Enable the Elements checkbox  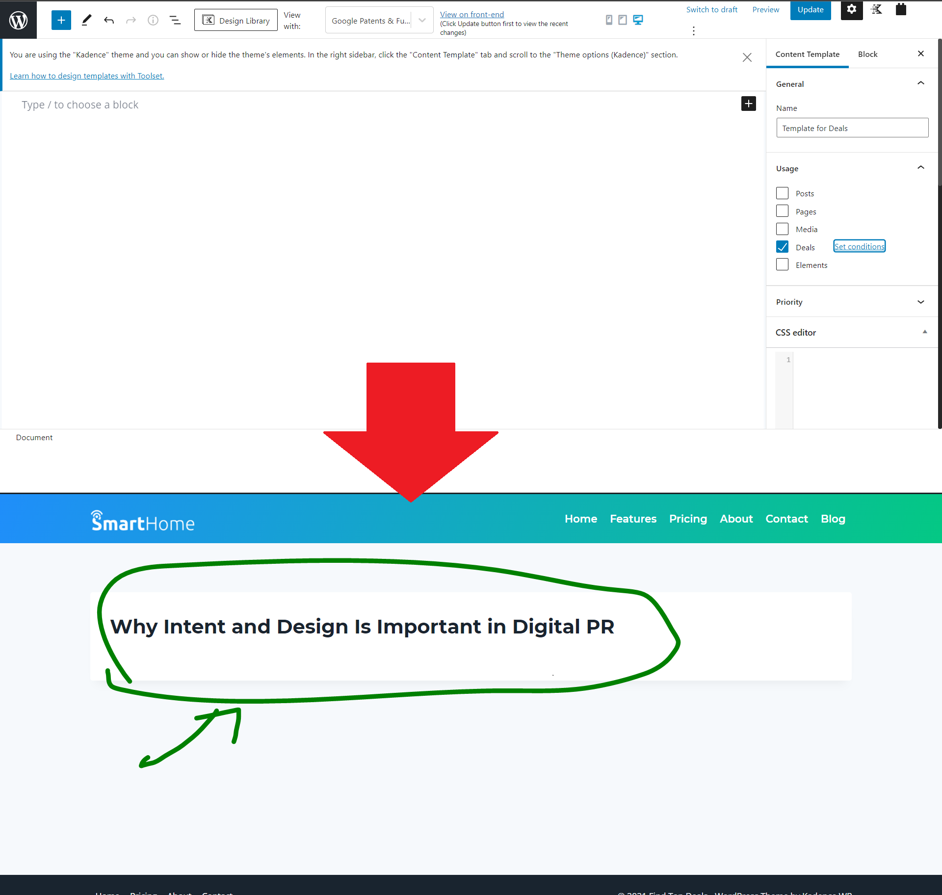(782, 264)
